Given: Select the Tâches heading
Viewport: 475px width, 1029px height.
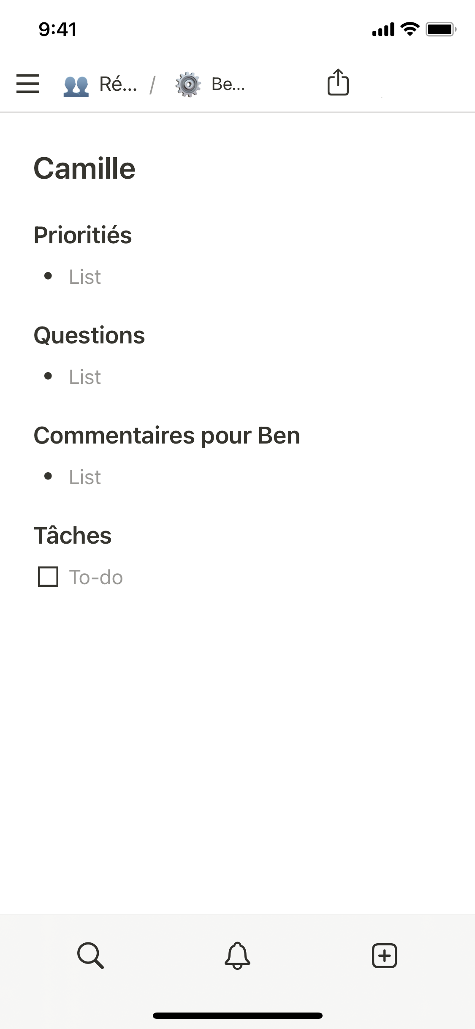Looking at the screenshot, I should [x=73, y=536].
